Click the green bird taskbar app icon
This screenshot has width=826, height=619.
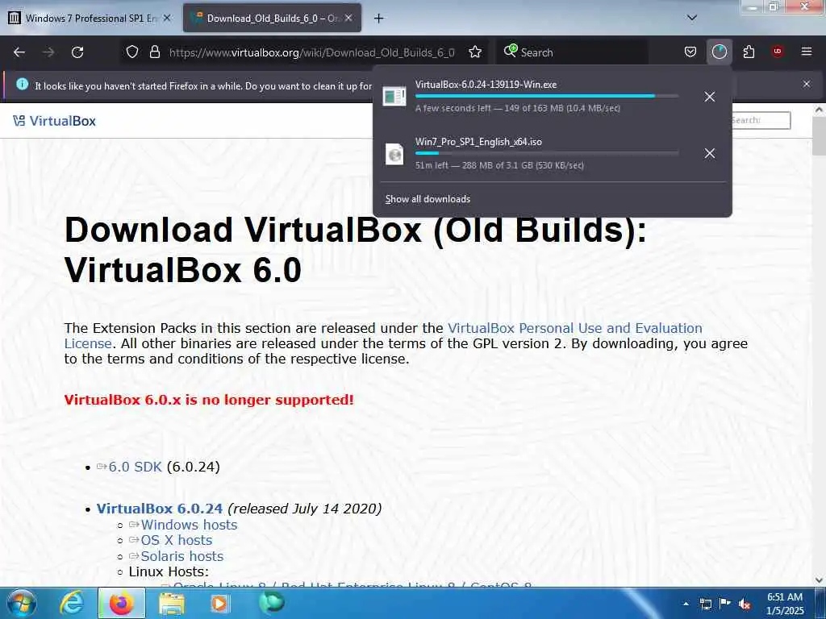271,602
